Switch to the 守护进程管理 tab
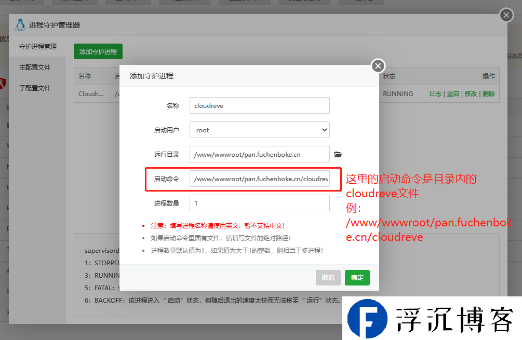 click(x=37, y=47)
